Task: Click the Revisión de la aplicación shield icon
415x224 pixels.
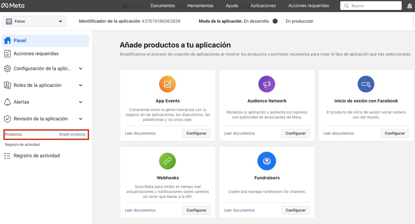Action: pos(7,119)
